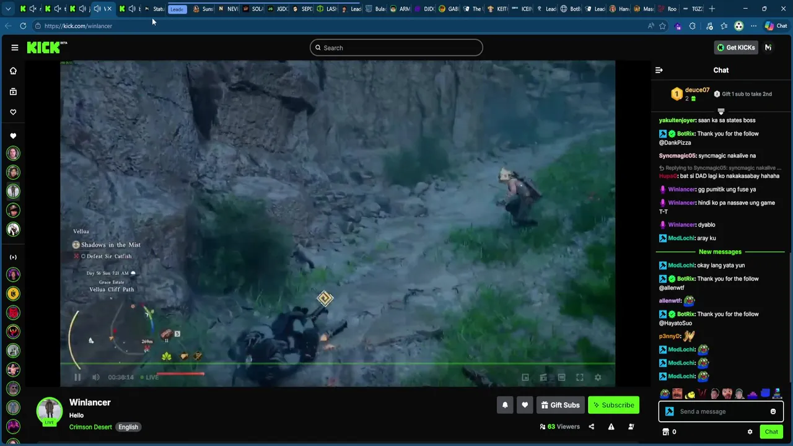This screenshot has height=446, width=793.
Task: Insert the red V emote from quick bar
Action: point(703,394)
